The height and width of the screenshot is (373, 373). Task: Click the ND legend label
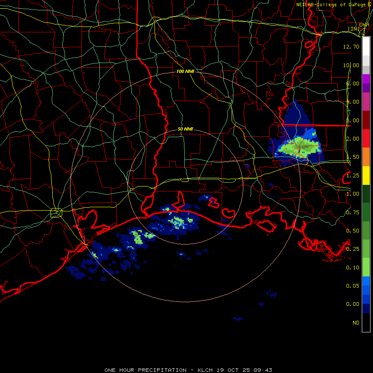pos(356,323)
